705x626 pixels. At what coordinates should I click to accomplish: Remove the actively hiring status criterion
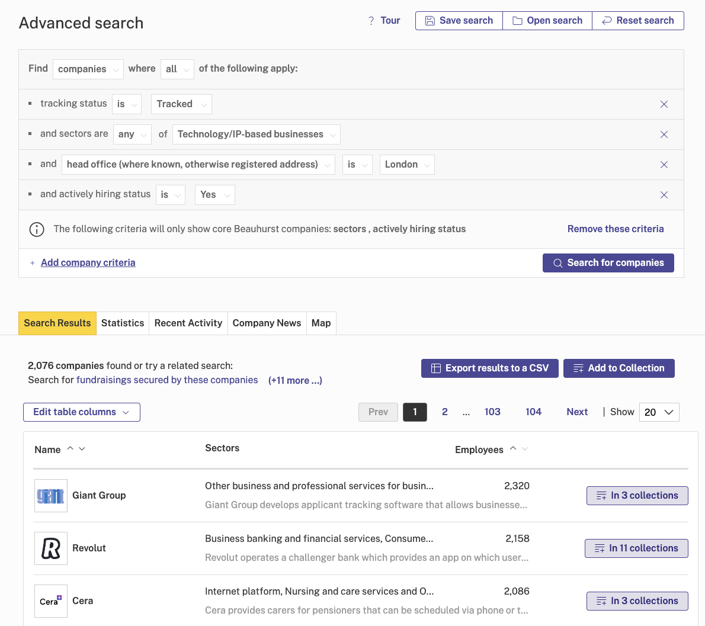[664, 195]
